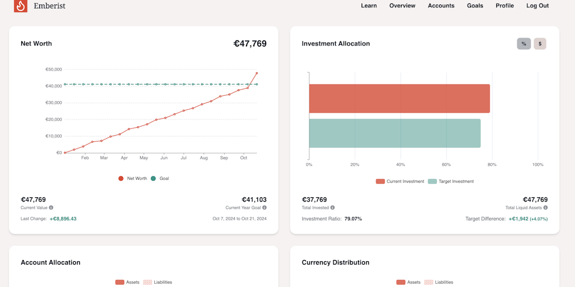Click info icon beside Current Year Goal
Screen dimensions: 575x287
tap(264, 207)
